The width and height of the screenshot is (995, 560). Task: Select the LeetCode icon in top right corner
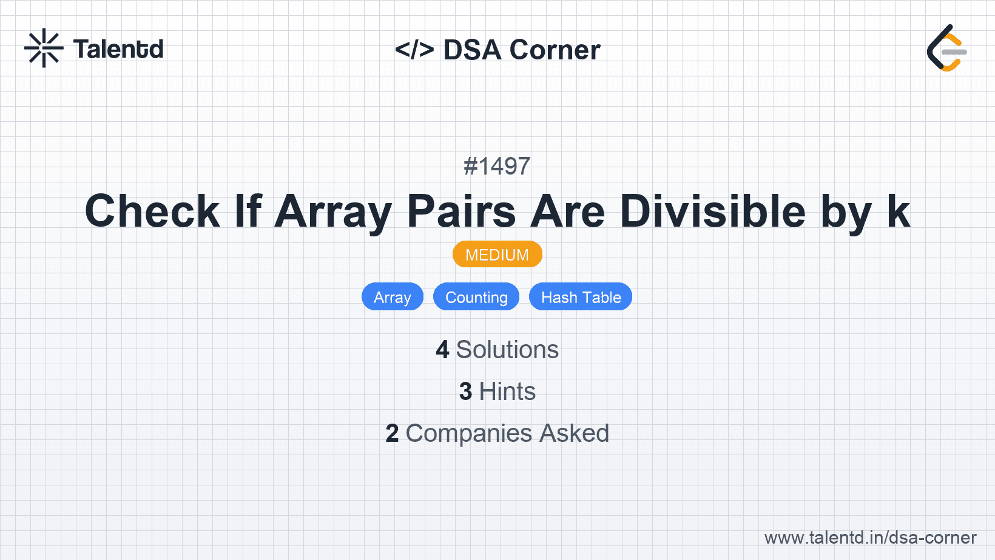pos(946,48)
